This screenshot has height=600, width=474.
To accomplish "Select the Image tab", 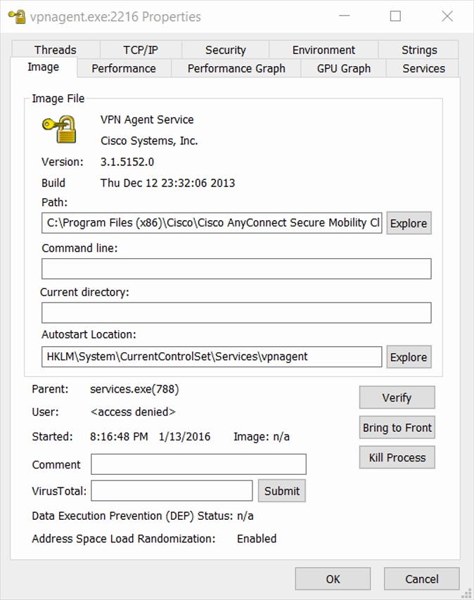I will point(43,67).
